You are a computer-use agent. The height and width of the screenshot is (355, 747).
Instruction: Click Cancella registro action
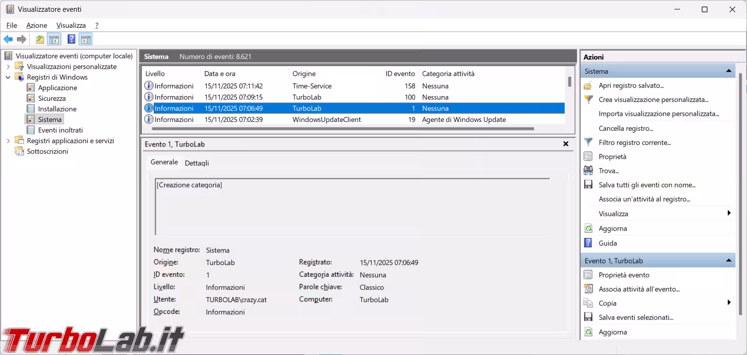tap(625, 128)
